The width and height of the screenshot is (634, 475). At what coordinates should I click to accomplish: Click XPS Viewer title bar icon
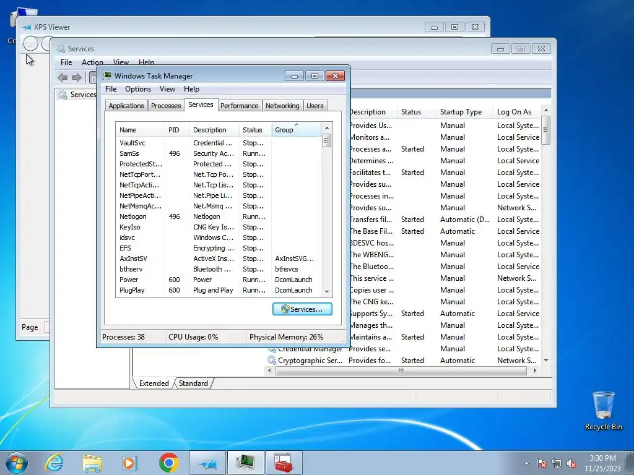click(x=27, y=27)
